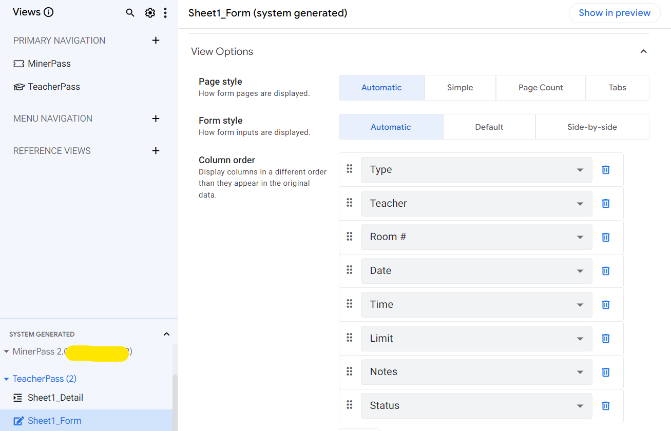Viewport: 671px width, 431px height.
Task: Set Page style to Simple
Action: (460, 88)
